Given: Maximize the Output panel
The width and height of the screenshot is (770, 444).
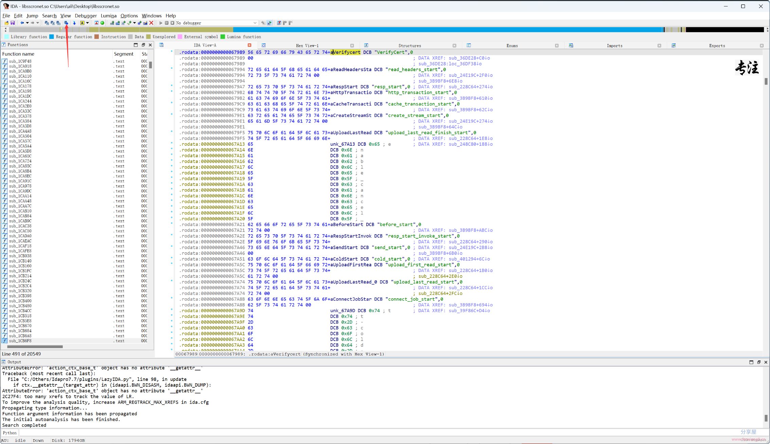Looking at the screenshot, I should [x=751, y=362].
